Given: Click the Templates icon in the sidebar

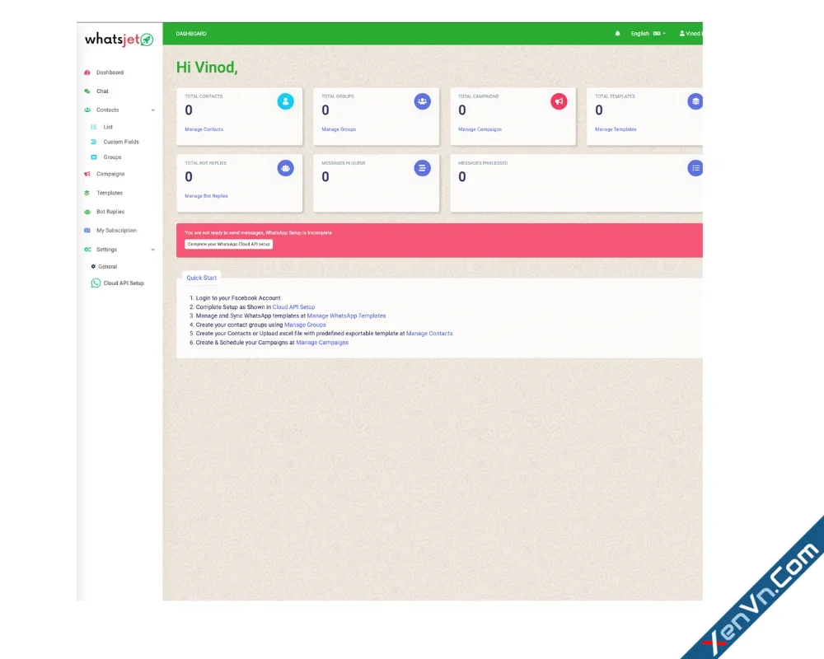Looking at the screenshot, I should pyautogui.click(x=87, y=192).
